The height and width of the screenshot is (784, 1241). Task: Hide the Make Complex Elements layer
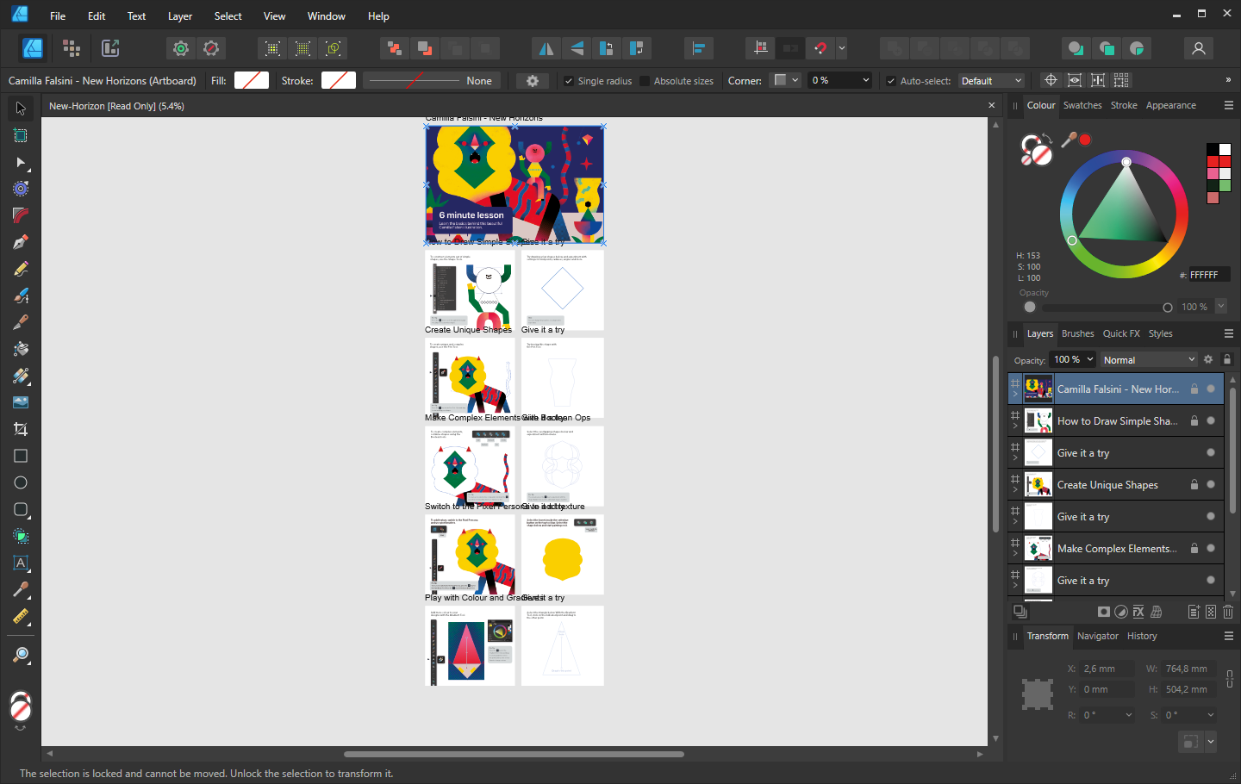1211,549
